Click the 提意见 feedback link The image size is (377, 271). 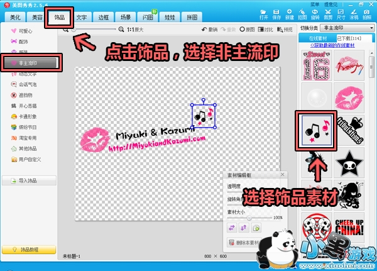[x=331, y=4]
